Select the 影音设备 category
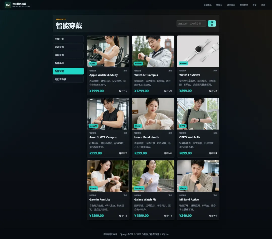Viewport: 272px width, 239px height. coord(68,47)
